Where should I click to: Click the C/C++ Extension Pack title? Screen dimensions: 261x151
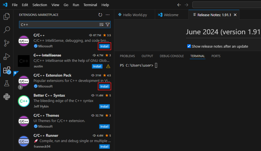pos(53,75)
